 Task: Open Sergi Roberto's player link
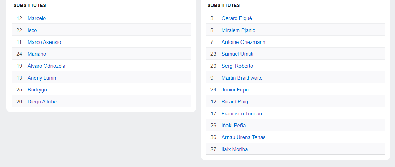click(x=237, y=66)
